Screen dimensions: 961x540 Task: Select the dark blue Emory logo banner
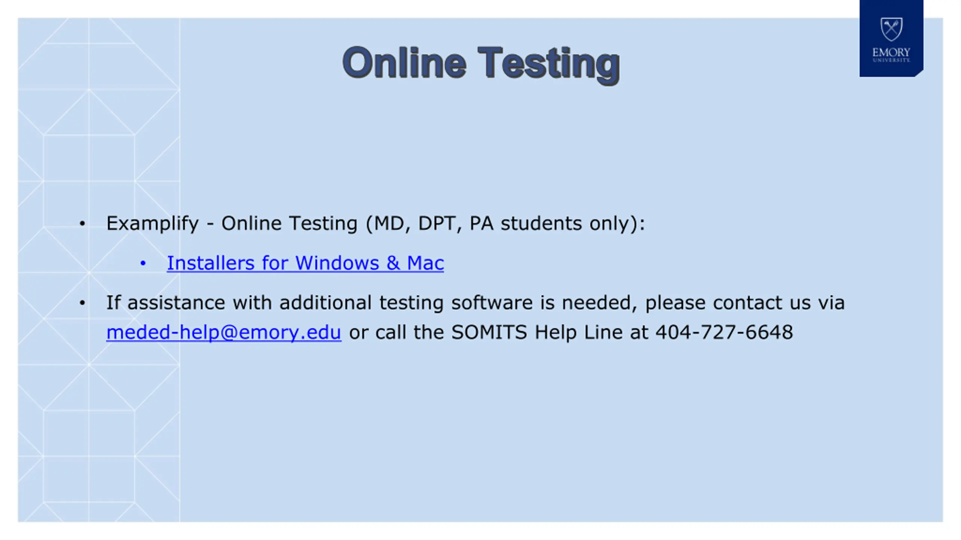[x=891, y=38]
